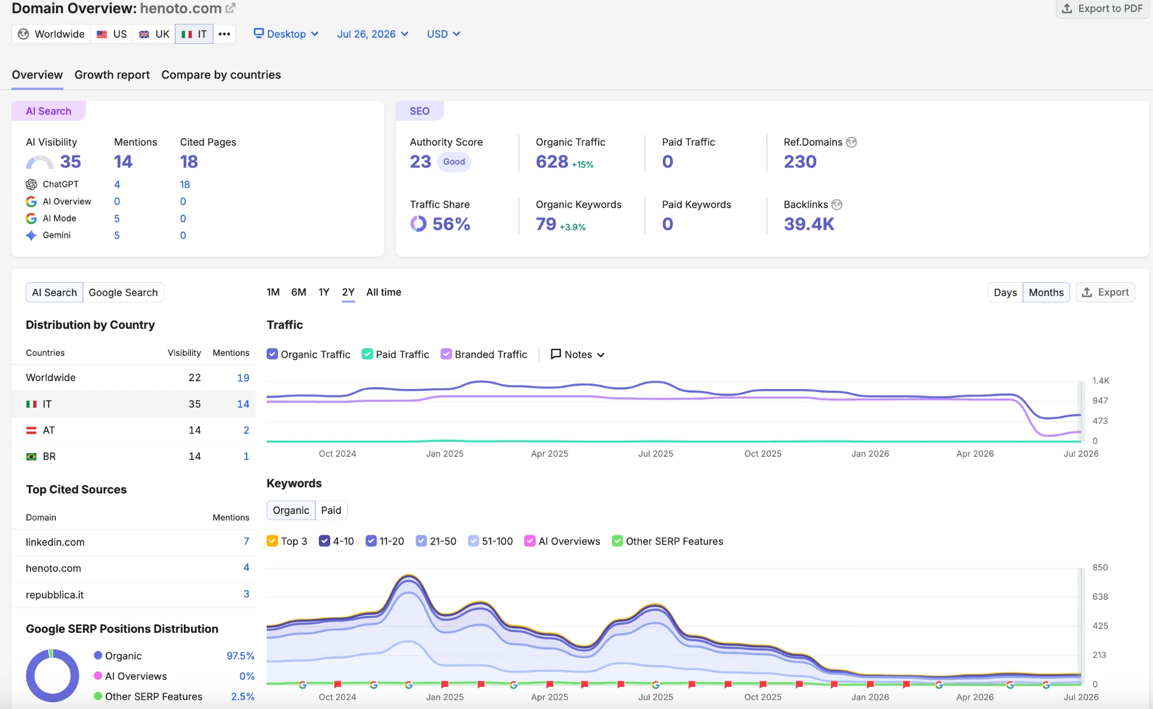
Task: Click the Google icon beside AI Overview
Action: pyautogui.click(x=31, y=202)
